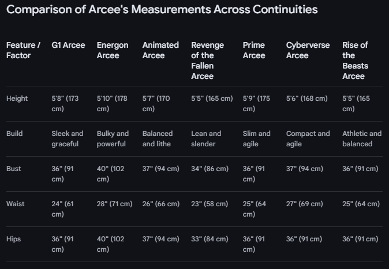Select the 5'5" (165 cm) Revenge height cell
This screenshot has width=389, height=269.
(212, 98)
